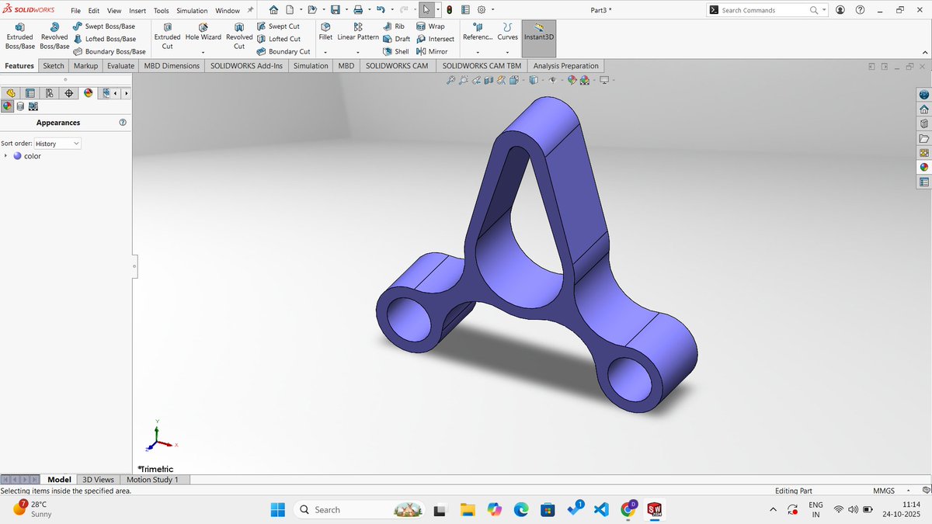Select the Revolved Boss/Base tool
Image resolution: width=932 pixels, height=524 pixels.
(54, 36)
